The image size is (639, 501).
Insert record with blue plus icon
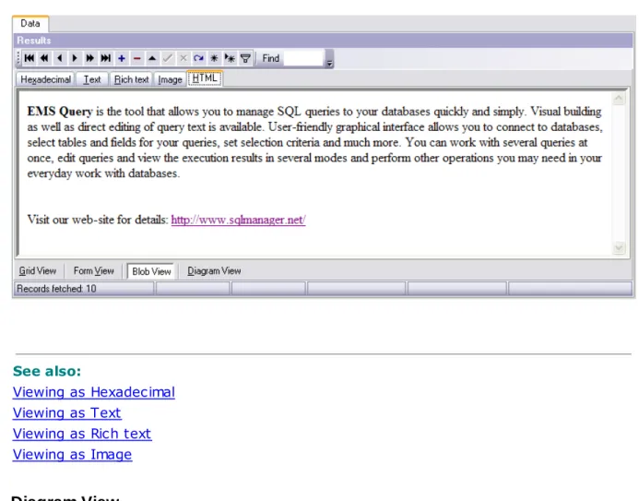[122, 58]
